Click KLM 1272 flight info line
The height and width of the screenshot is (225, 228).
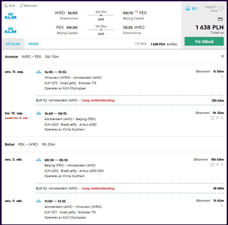pos(70,83)
